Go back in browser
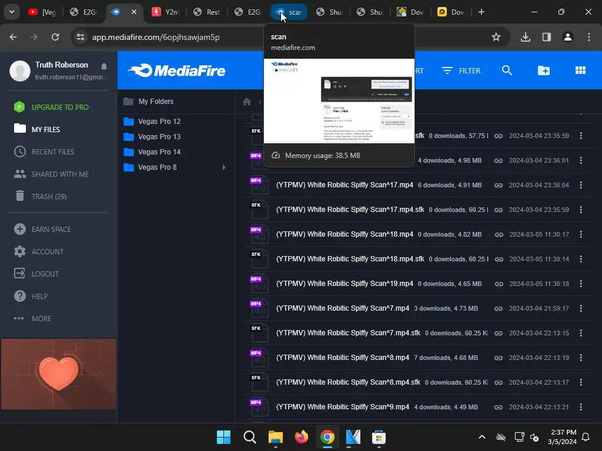 click(13, 37)
